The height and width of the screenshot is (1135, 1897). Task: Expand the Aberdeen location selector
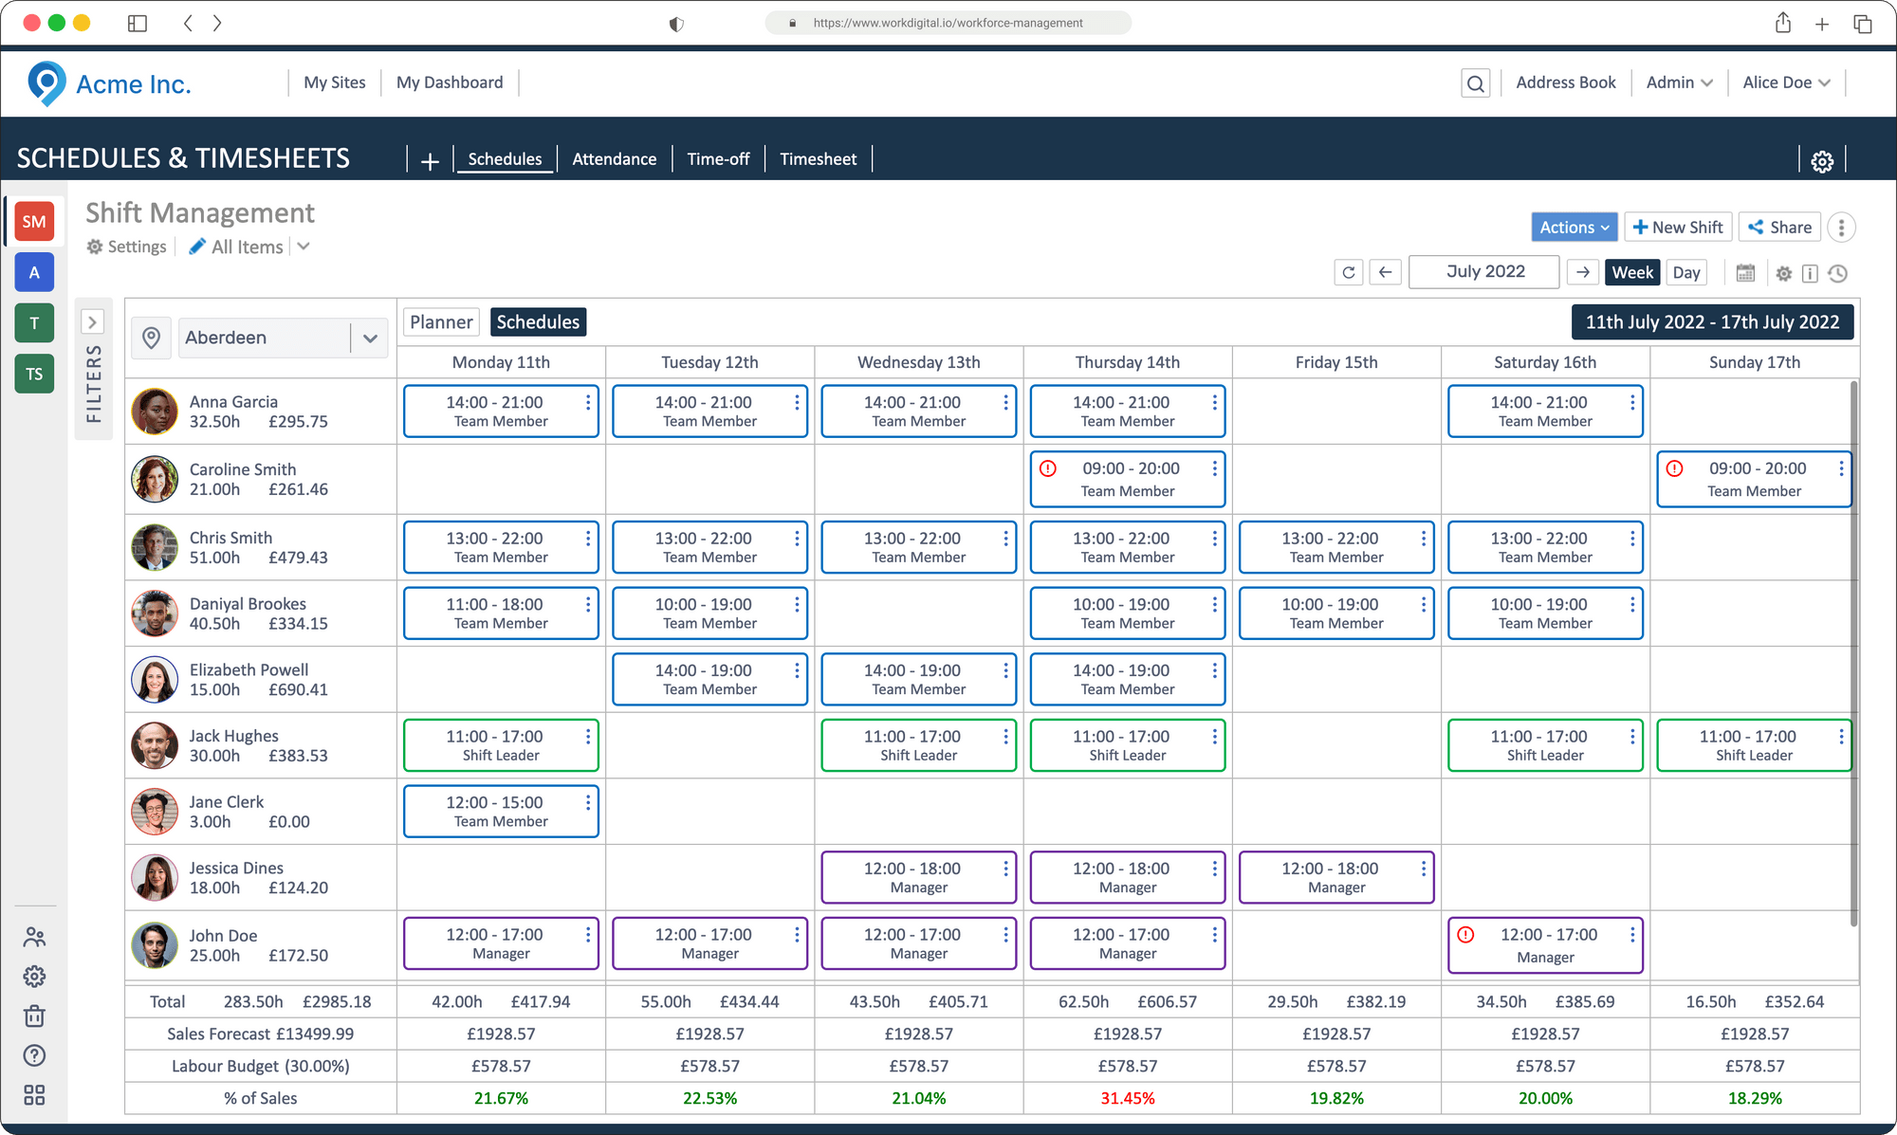(x=370, y=338)
